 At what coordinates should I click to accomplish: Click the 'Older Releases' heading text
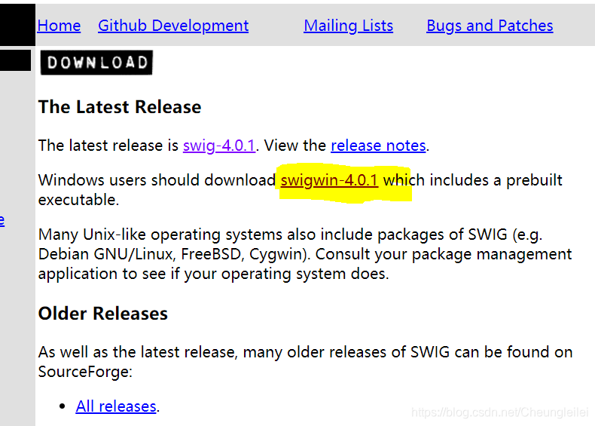tap(103, 314)
